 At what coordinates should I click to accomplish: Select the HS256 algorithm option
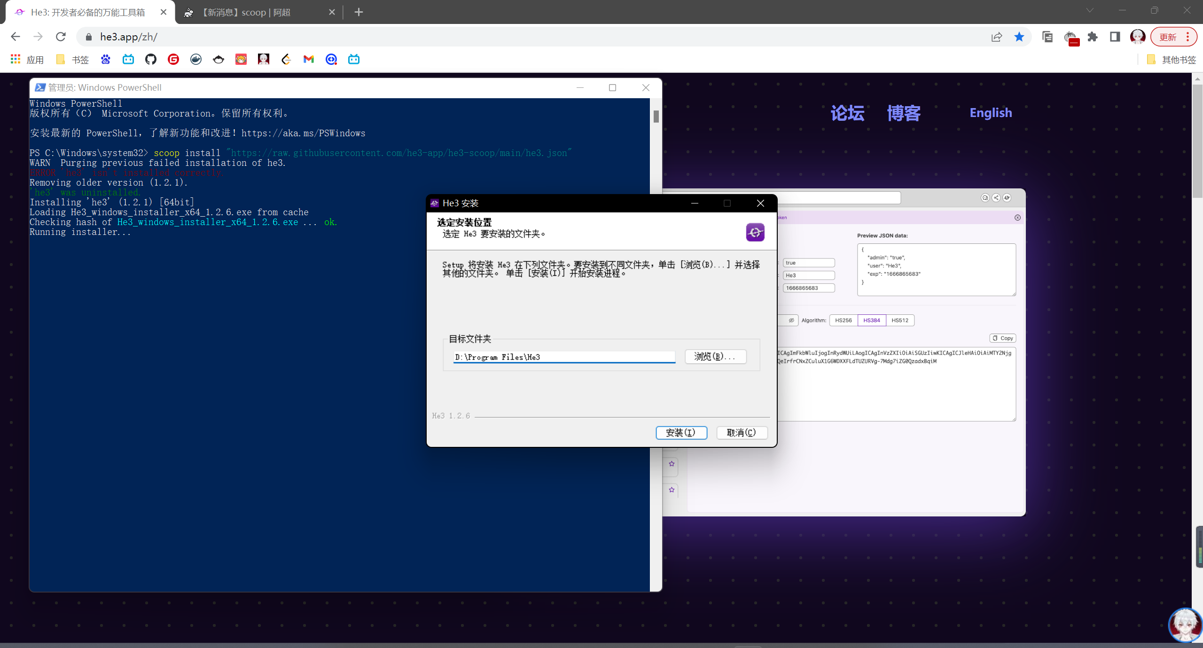pos(843,320)
